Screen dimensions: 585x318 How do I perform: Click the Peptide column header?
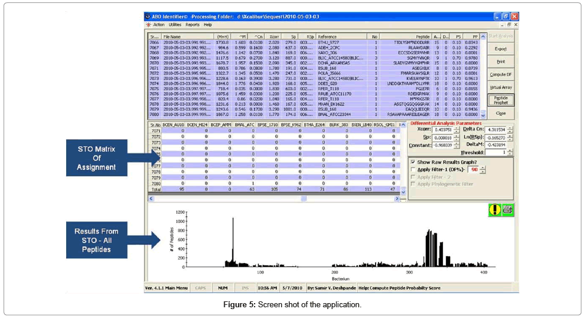point(406,36)
